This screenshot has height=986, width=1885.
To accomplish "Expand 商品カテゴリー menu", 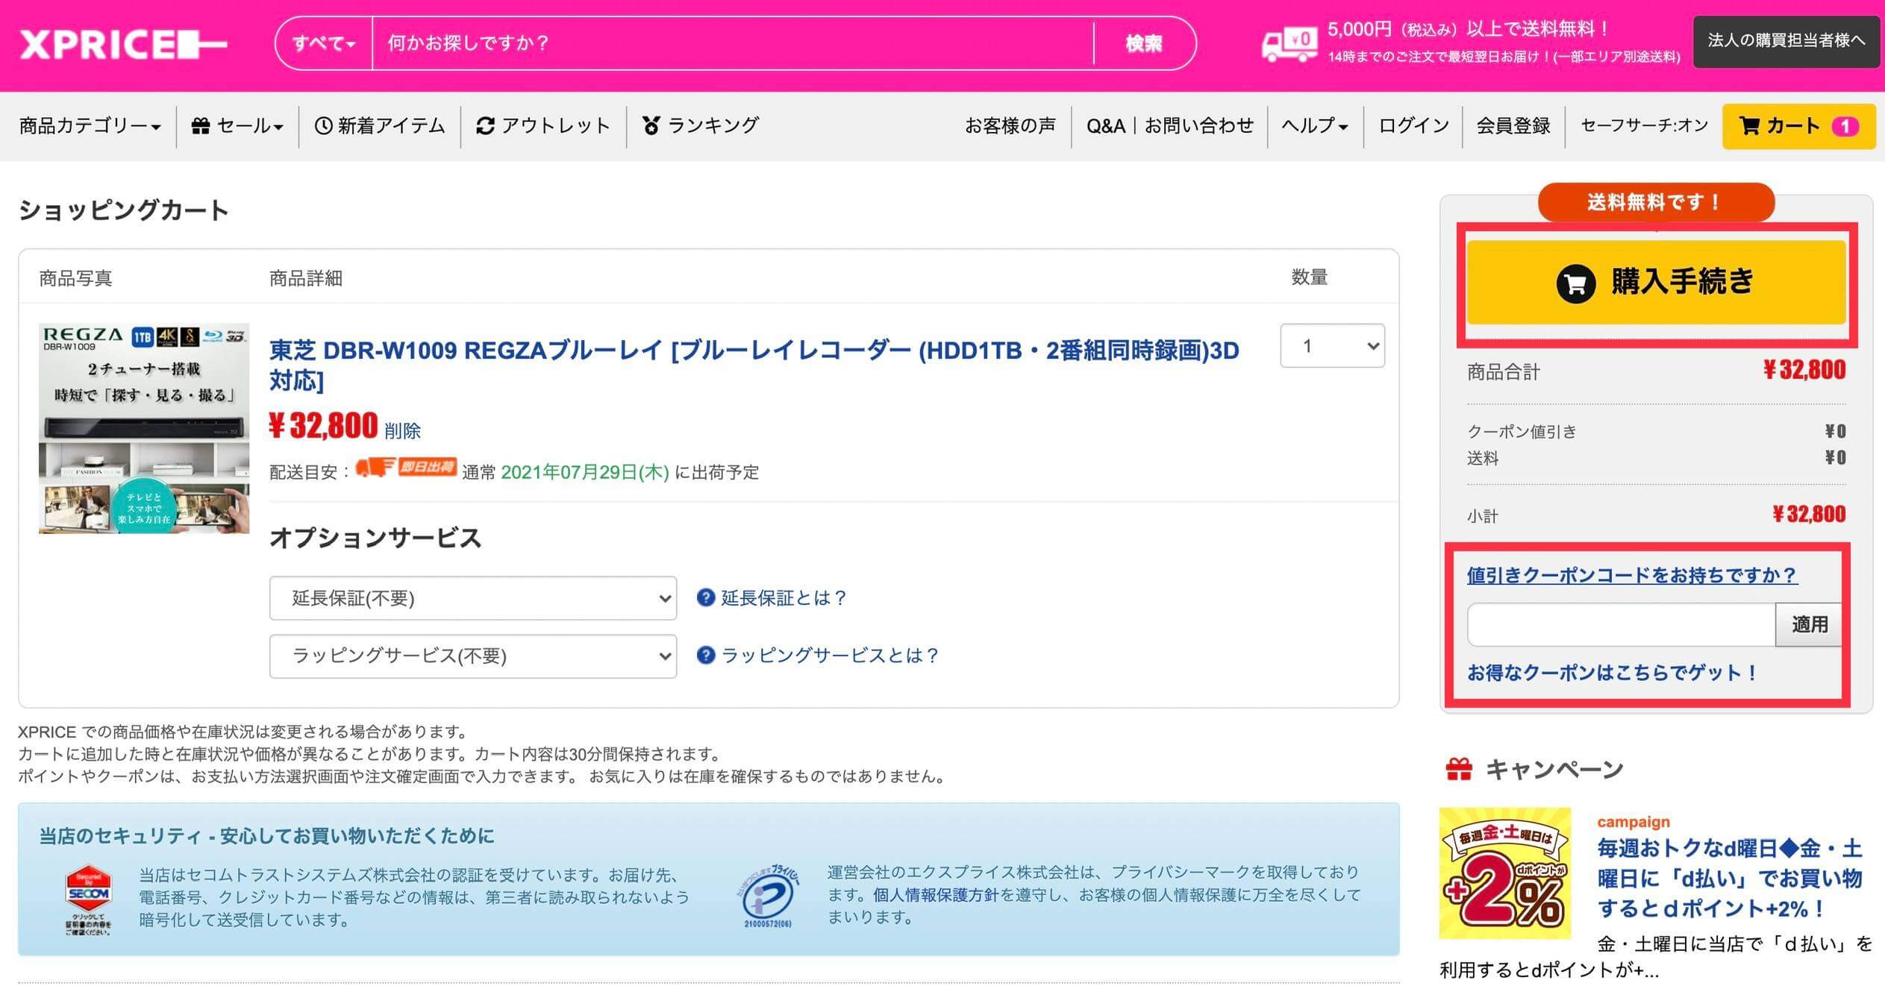I will pos(90,126).
